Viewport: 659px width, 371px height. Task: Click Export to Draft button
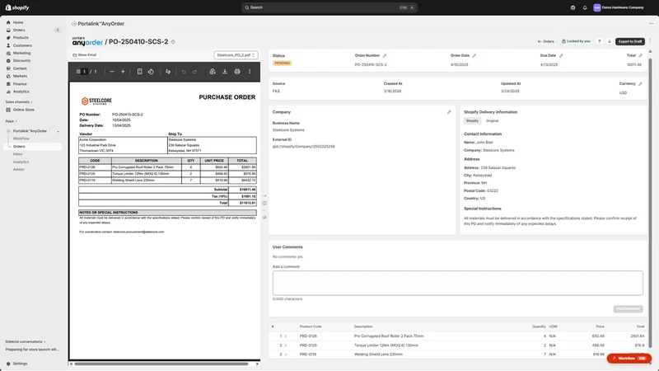click(630, 41)
